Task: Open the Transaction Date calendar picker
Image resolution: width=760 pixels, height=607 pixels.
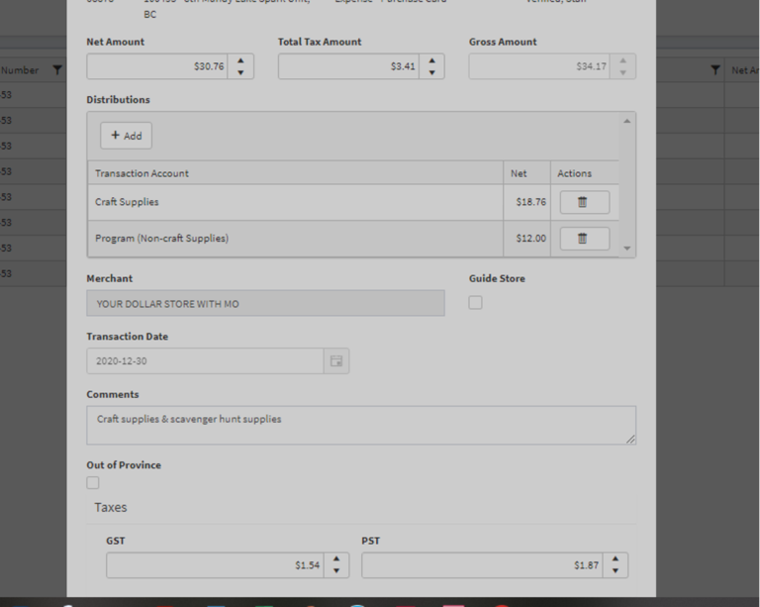Action: coord(336,361)
